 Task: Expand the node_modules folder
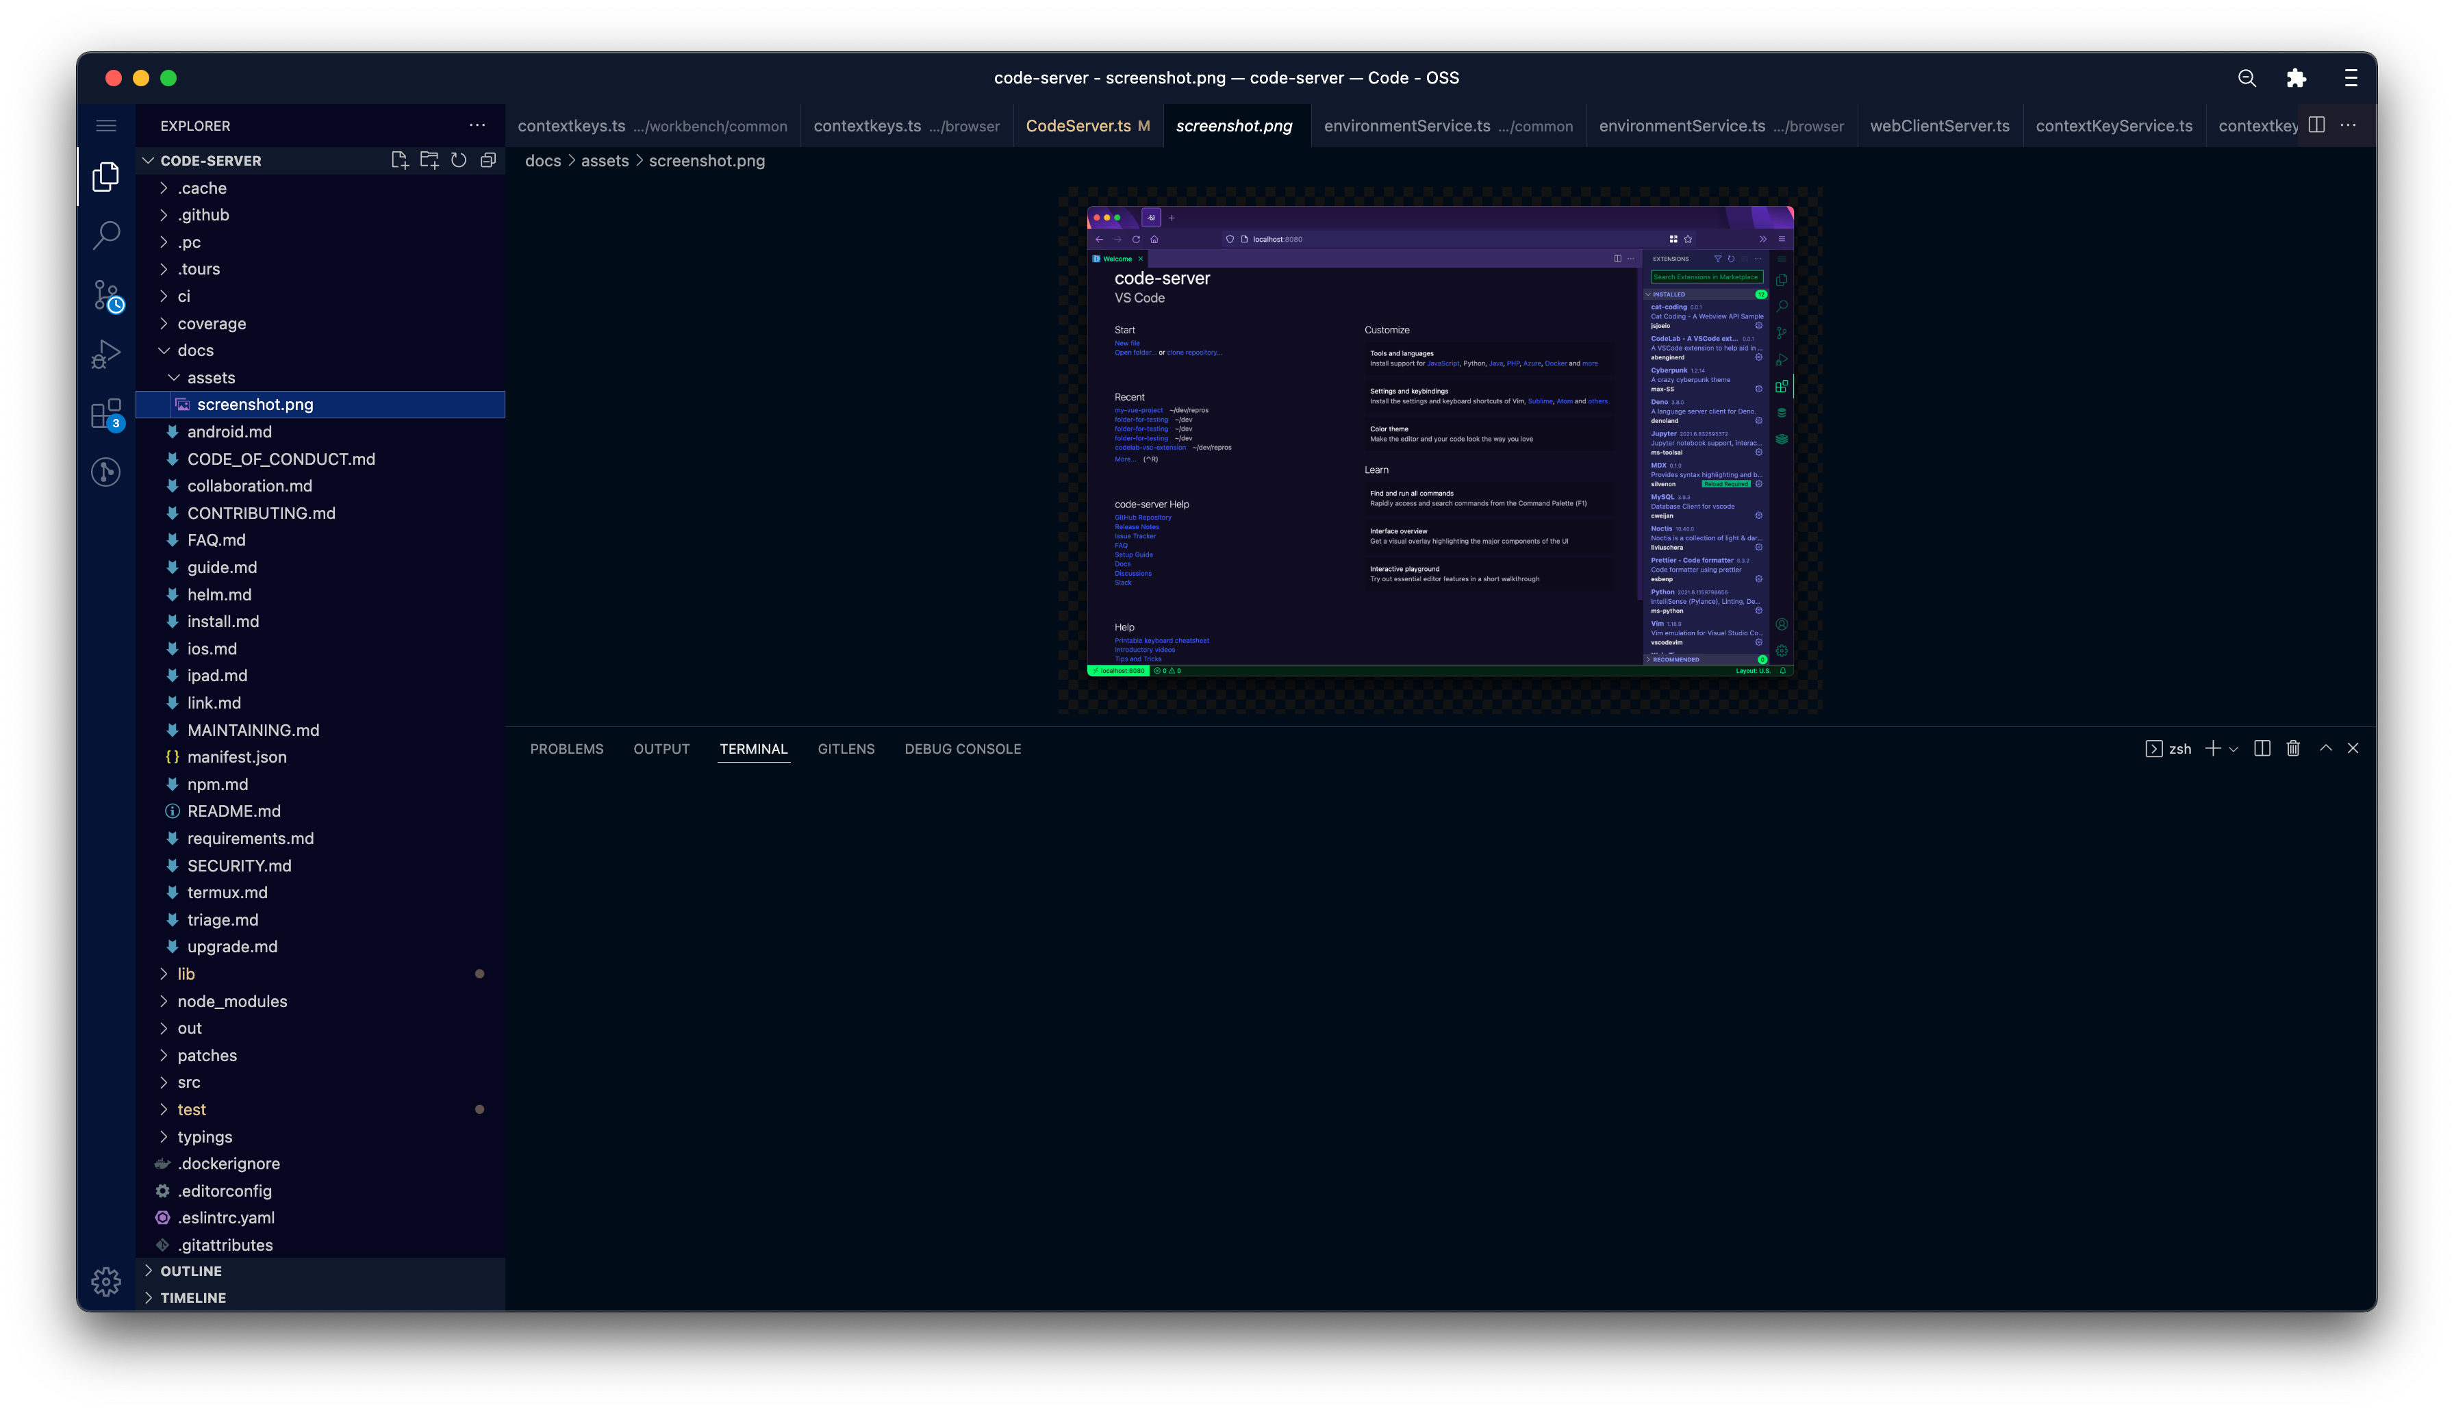click(232, 1001)
